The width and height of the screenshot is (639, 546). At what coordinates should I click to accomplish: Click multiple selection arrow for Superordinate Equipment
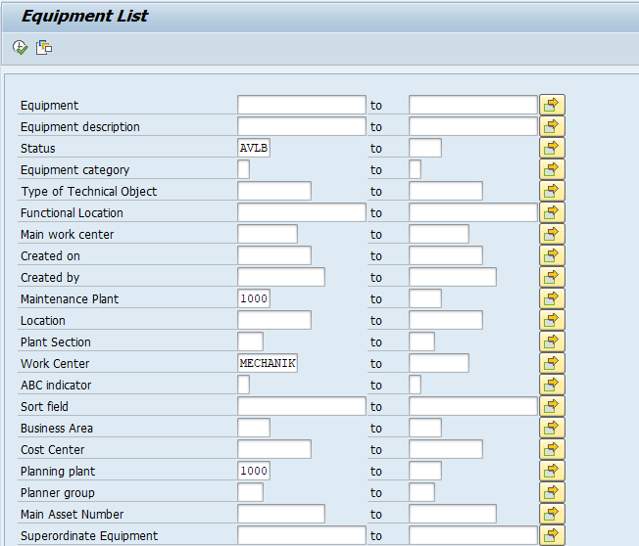click(x=552, y=535)
